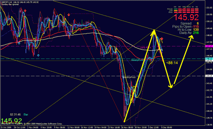Select the orange MACD H4 signal bar

pos(197,9)
